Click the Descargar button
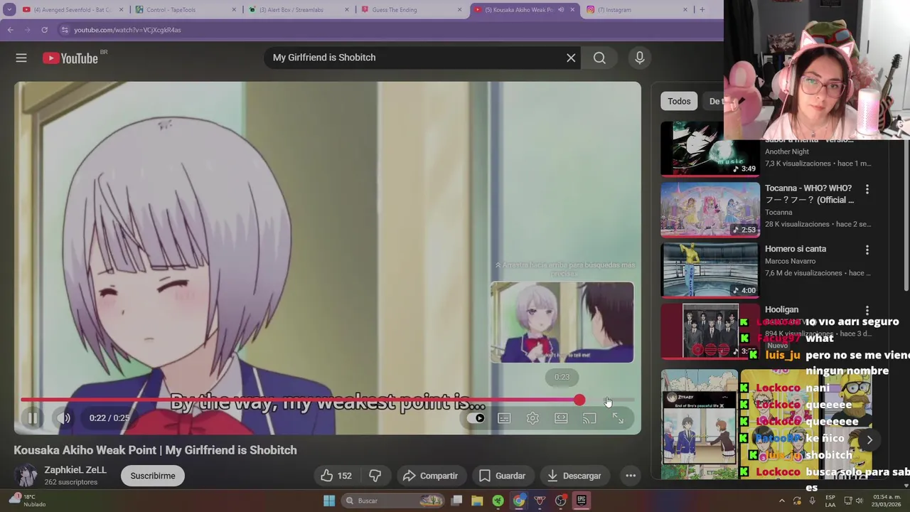 tap(574, 476)
